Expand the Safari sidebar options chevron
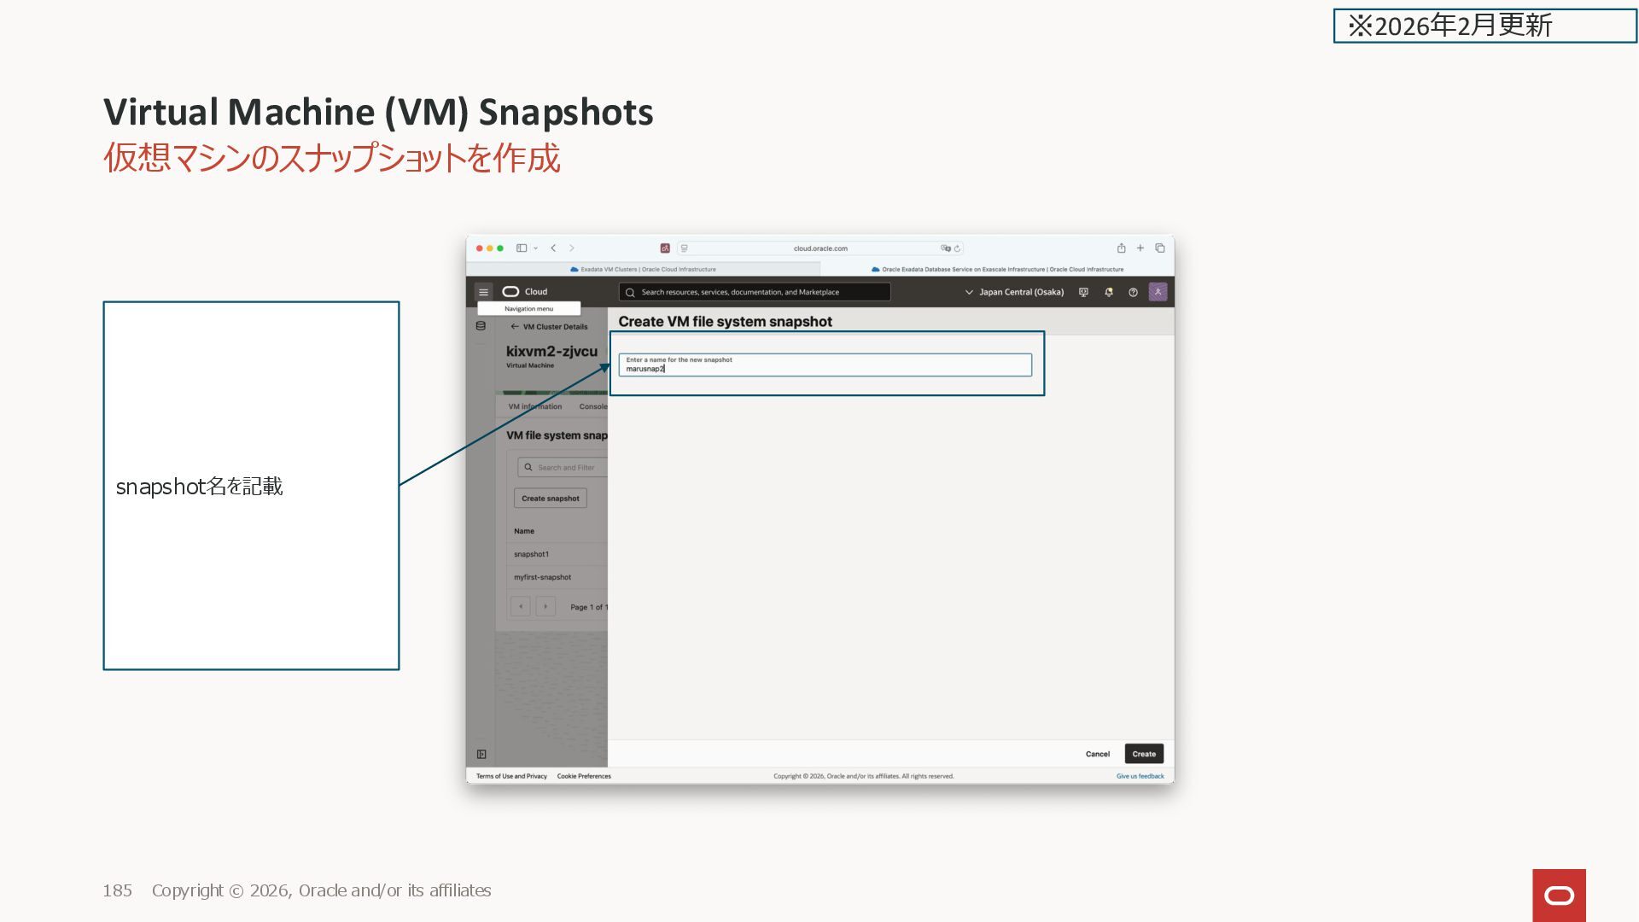This screenshot has height=922, width=1639. (535, 248)
